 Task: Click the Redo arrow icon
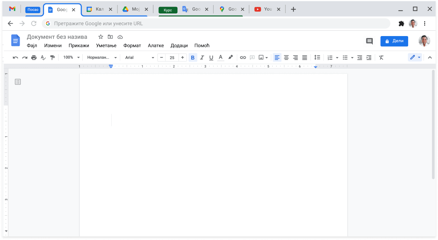click(25, 58)
